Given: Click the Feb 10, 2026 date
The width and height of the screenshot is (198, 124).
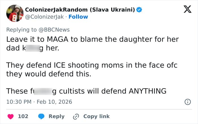Looking at the screenshot, I should [x=55, y=102].
